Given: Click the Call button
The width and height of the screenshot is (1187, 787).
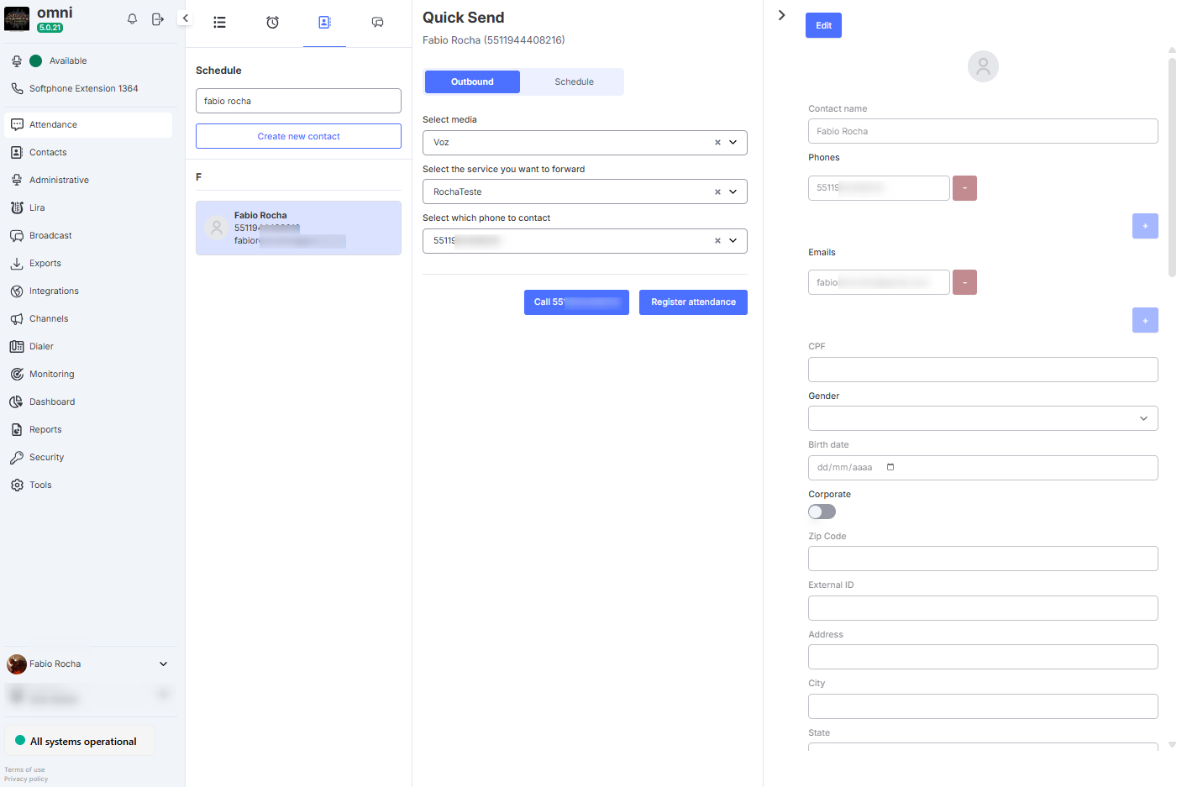Looking at the screenshot, I should (576, 302).
